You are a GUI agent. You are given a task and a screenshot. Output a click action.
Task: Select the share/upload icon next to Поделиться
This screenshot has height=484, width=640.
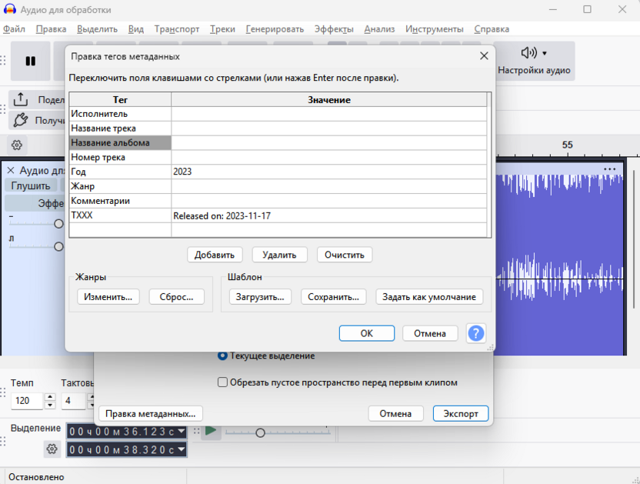[x=21, y=100]
